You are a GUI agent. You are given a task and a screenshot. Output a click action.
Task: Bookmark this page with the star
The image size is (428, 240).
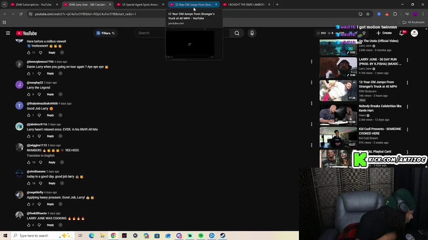point(368,14)
